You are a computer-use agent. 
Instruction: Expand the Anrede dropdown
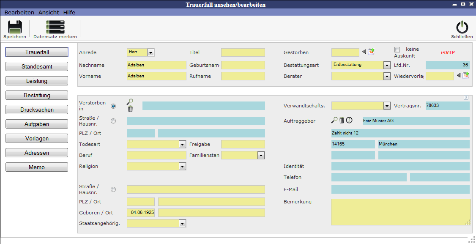[x=150, y=52]
